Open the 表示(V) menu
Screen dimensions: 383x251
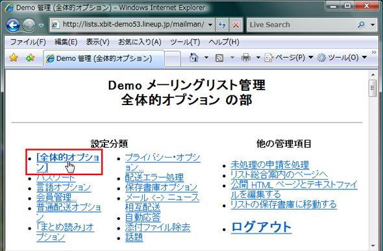tap(98, 42)
